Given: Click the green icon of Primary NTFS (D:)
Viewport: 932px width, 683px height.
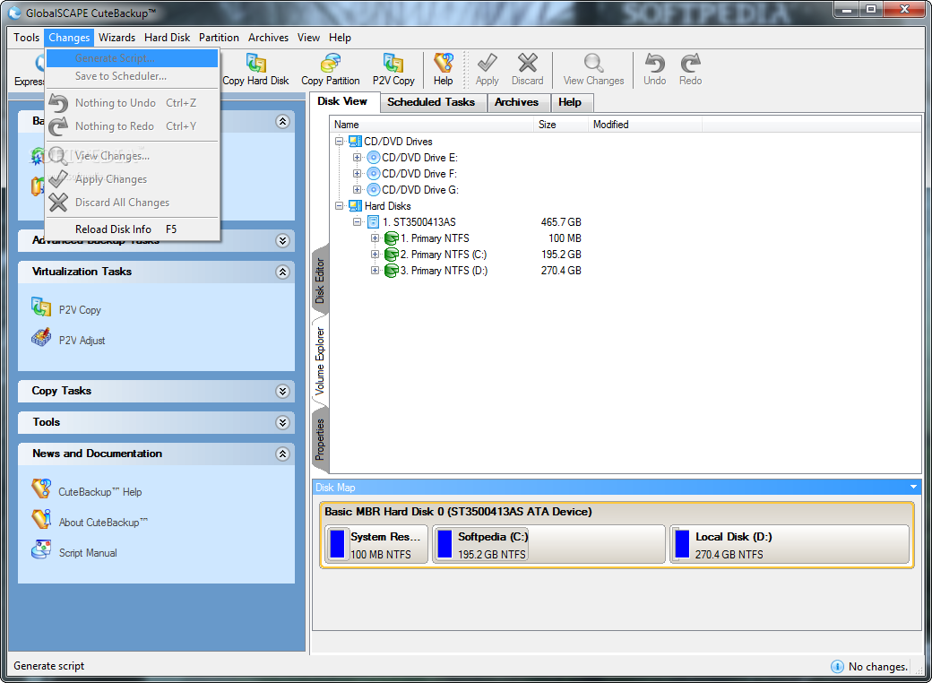Looking at the screenshot, I should coord(391,271).
